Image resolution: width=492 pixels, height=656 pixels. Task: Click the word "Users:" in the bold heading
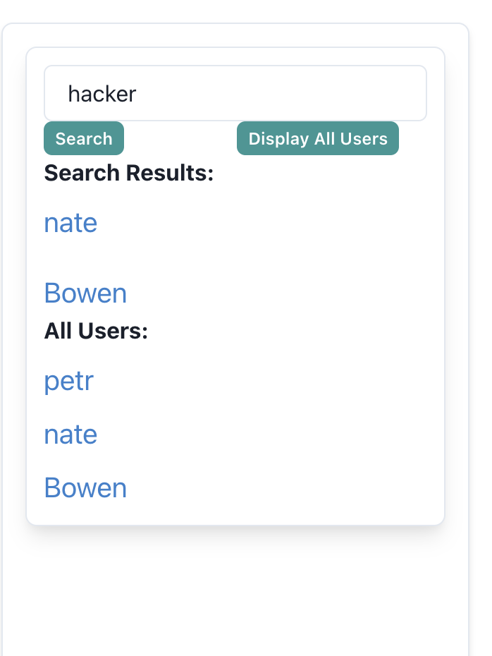pyautogui.click(x=113, y=331)
